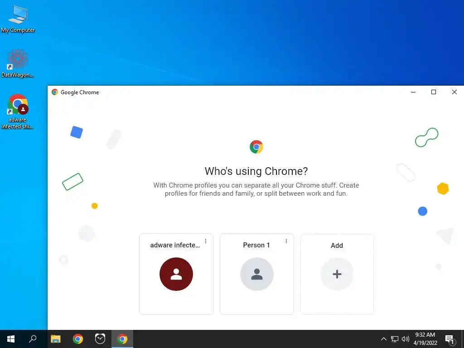Click the Google Chrome title bar text
The height and width of the screenshot is (348, 464).
point(80,92)
